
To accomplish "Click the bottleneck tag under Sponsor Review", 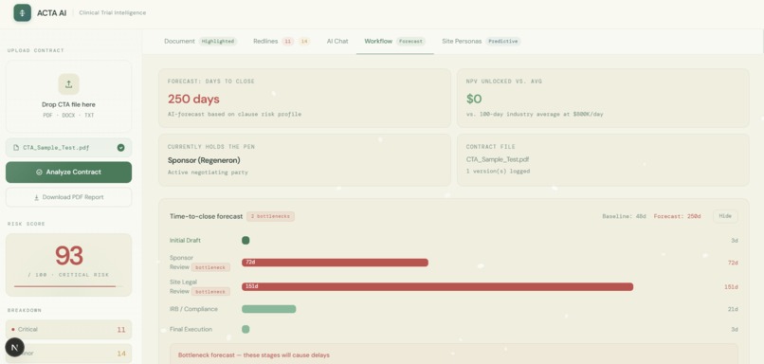I will tap(210, 267).
